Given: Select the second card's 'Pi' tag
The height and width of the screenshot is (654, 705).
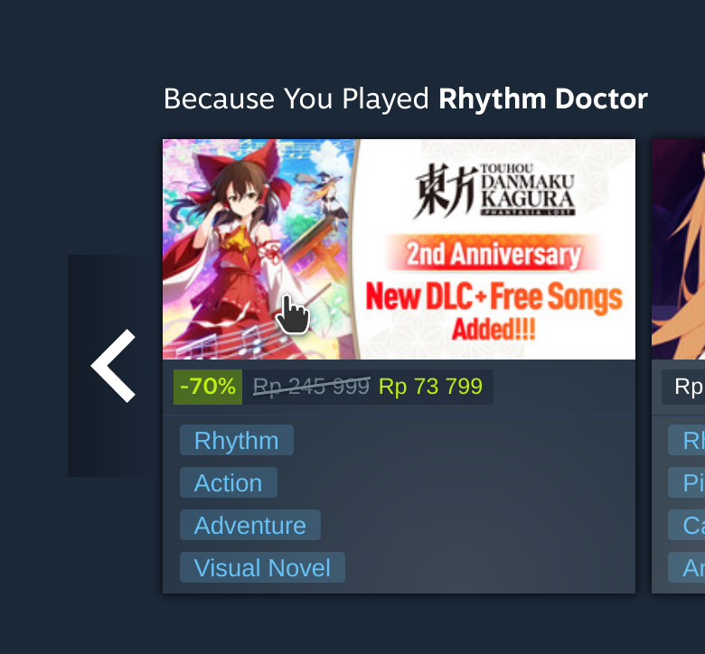Looking at the screenshot, I should pos(687,482).
